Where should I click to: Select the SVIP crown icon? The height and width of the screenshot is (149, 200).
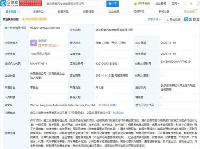click(135, 4)
